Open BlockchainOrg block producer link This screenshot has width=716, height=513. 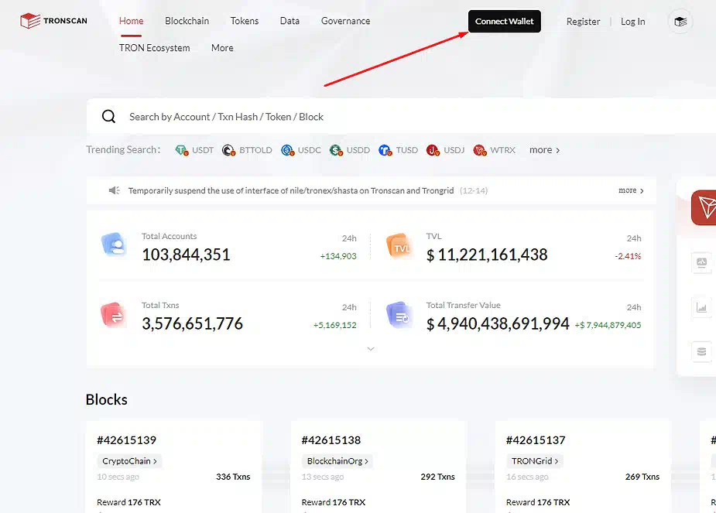click(337, 461)
